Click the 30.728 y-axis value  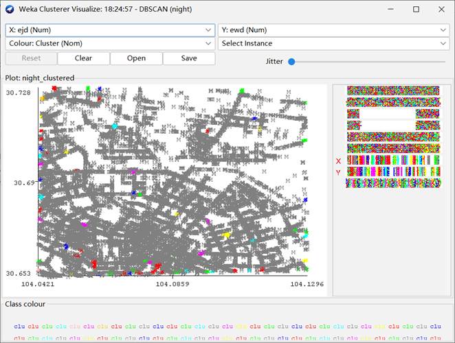pyautogui.click(x=19, y=93)
